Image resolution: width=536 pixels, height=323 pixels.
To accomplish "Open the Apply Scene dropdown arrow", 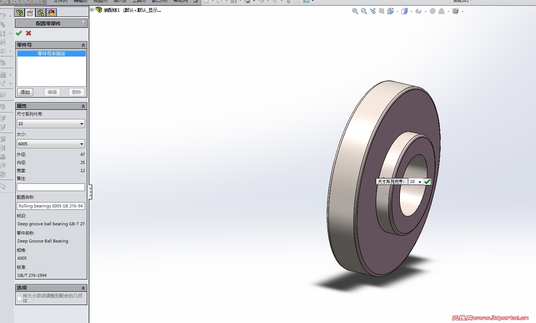I will point(448,11).
